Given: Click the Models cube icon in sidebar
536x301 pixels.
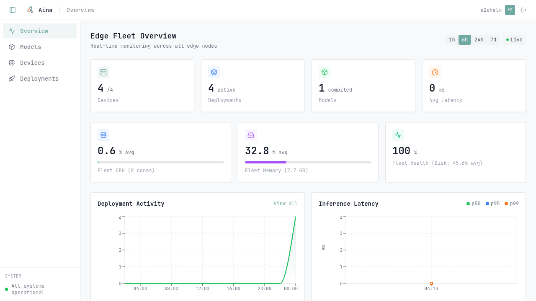Looking at the screenshot, I should pyautogui.click(x=12, y=47).
